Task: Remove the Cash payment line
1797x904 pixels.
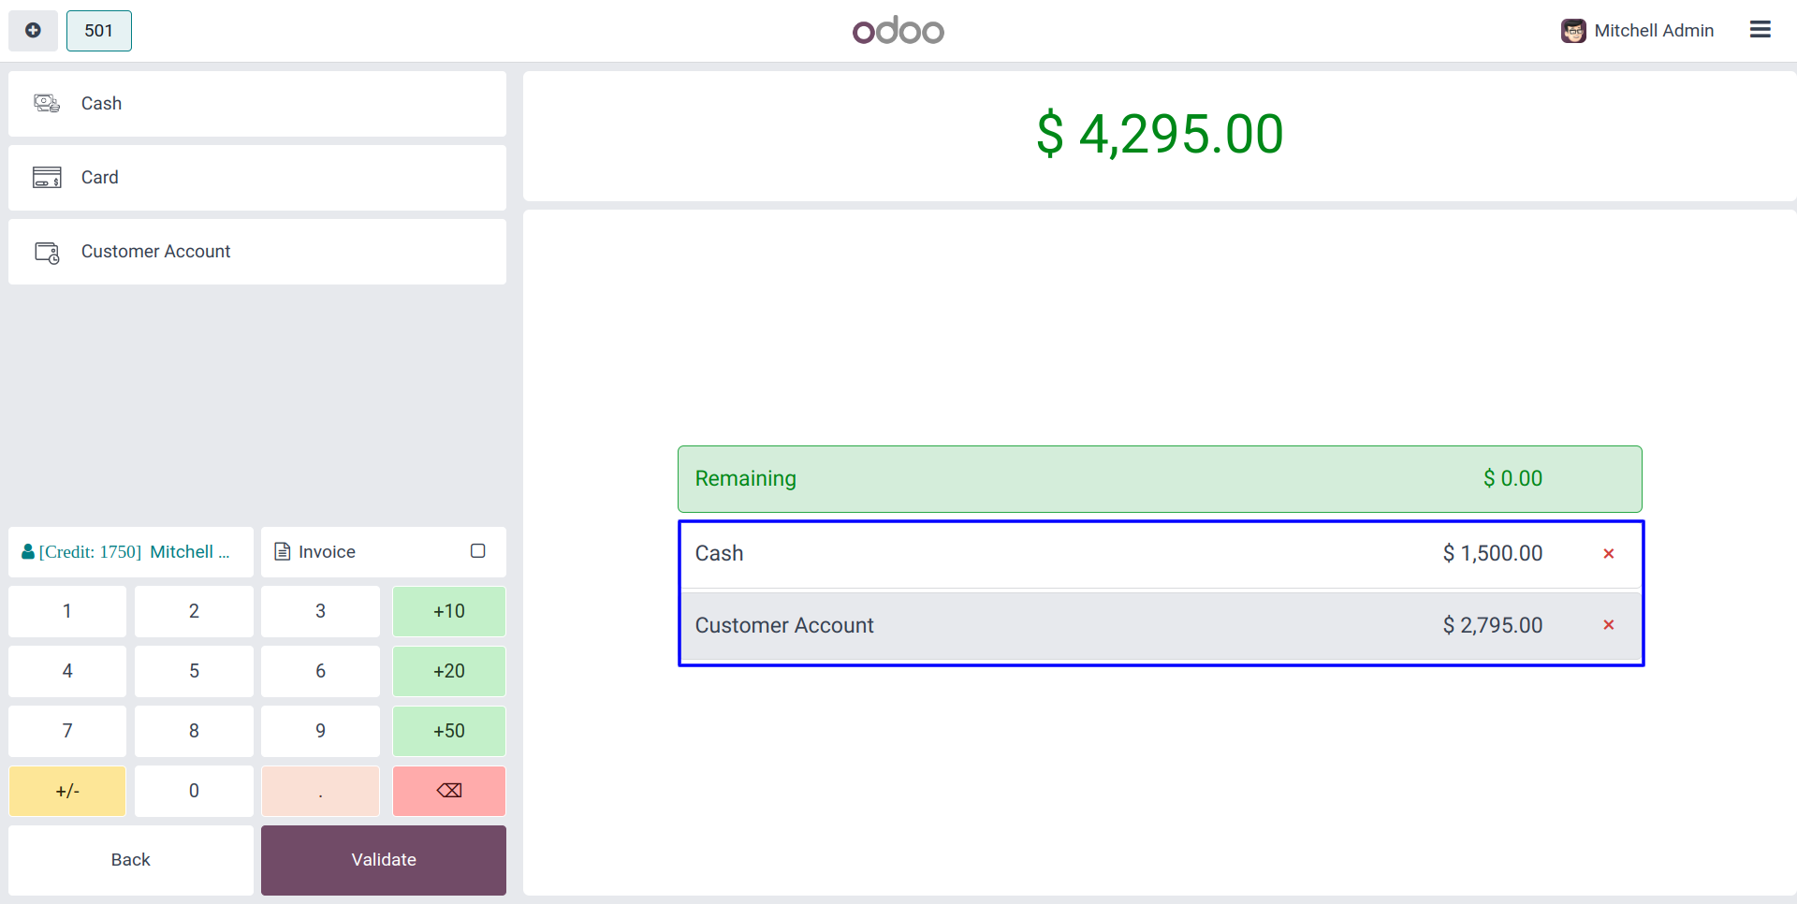Action: (x=1608, y=553)
